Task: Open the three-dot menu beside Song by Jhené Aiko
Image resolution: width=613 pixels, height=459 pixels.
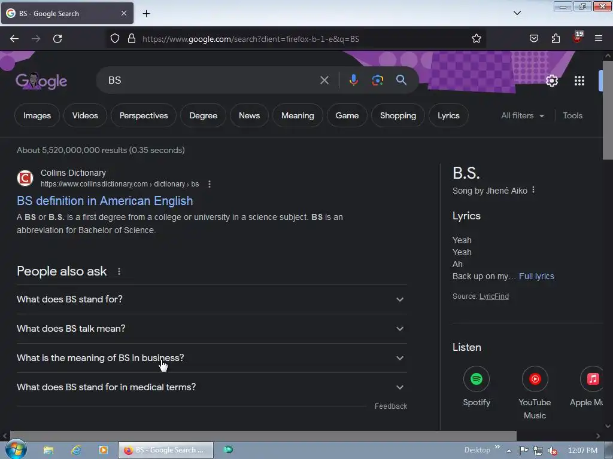Action: point(533,189)
